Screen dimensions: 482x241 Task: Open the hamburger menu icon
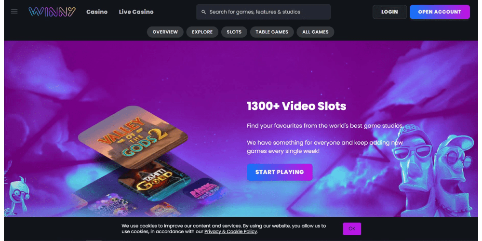pyautogui.click(x=14, y=12)
